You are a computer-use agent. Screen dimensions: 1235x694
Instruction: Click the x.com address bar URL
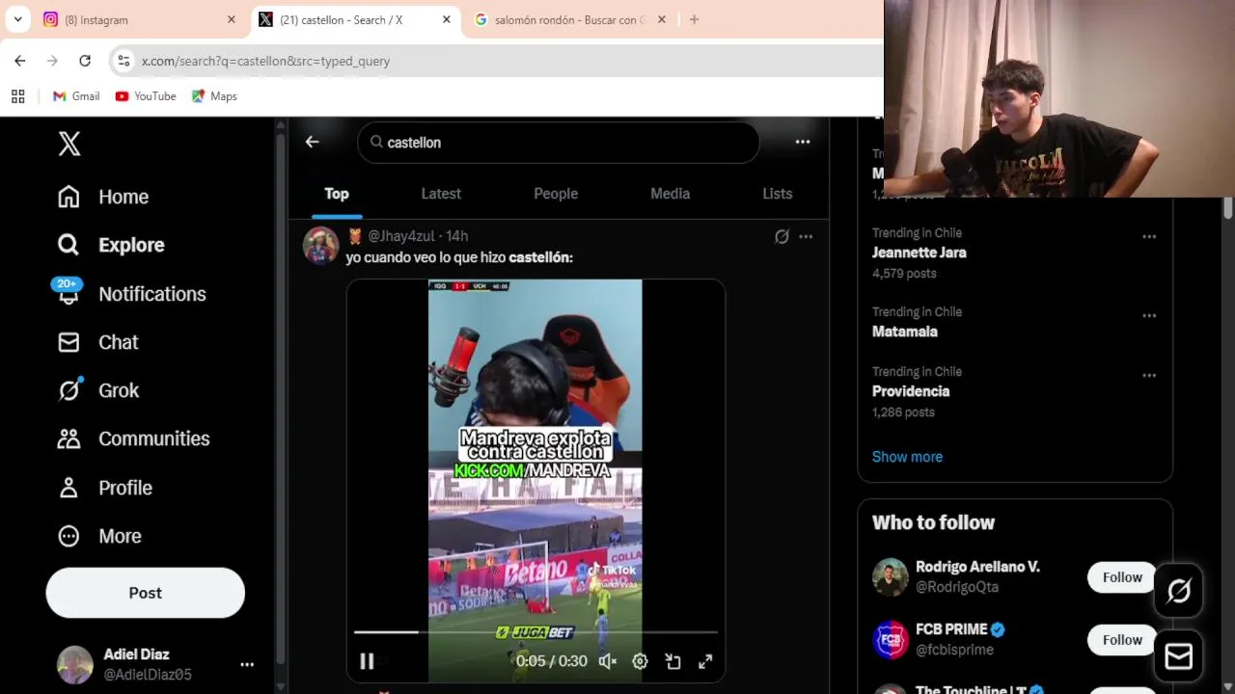coord(265,61)
